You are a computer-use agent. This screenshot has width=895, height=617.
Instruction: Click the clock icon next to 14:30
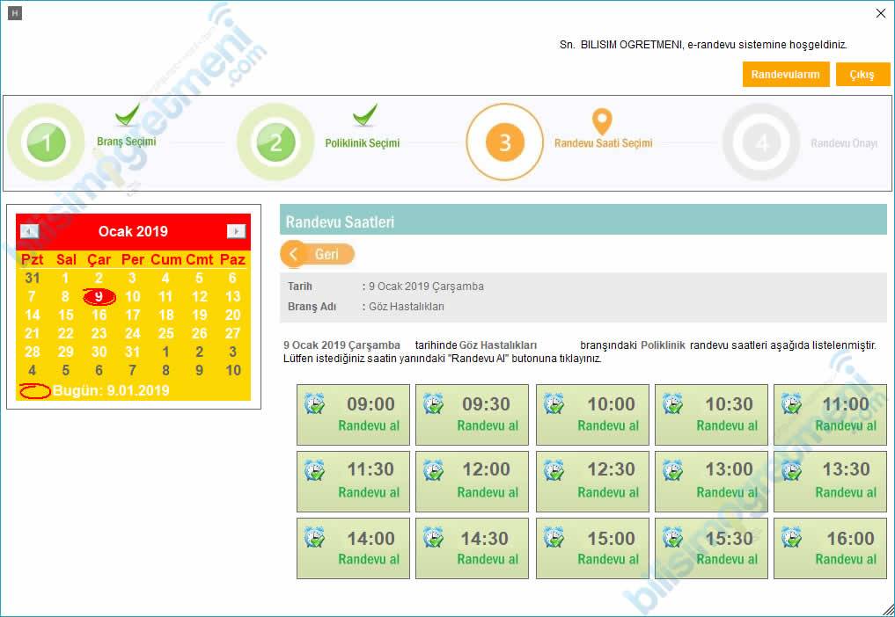pyautogui.click(x=433, y=537)
